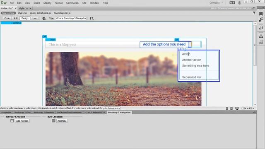Select the 'Action' dropdown option
The image size is (265, 149).
[186, 54]
